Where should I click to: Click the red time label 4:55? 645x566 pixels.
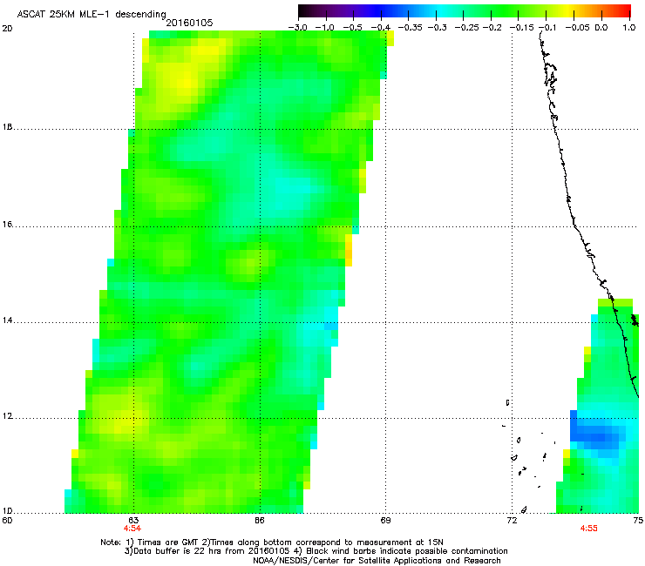pos(588,529)
